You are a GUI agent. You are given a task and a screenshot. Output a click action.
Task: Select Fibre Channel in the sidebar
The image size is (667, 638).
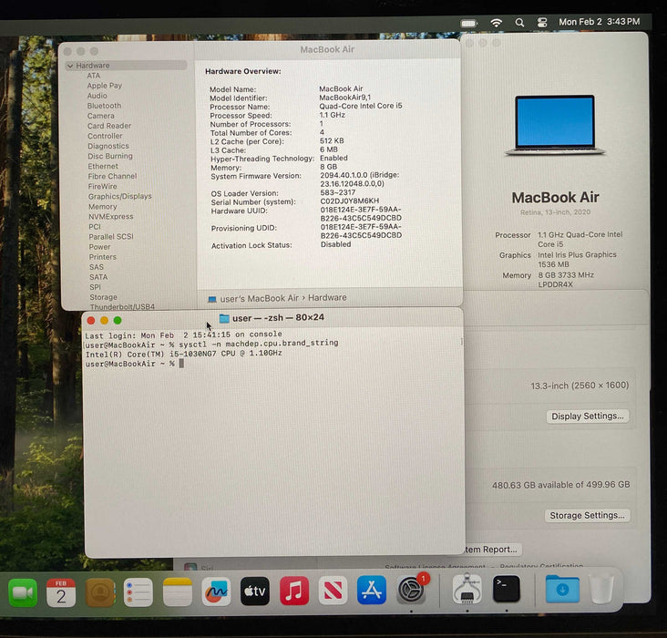click(x=112, y=176)
